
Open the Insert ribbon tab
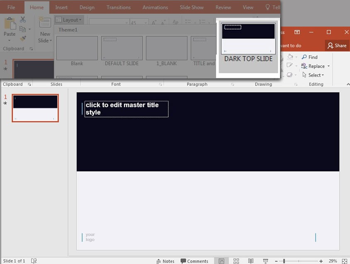[61, 7]
